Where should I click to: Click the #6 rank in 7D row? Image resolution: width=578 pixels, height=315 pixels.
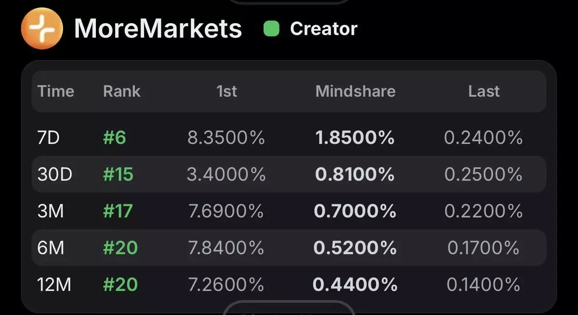(x=115, y=139)
